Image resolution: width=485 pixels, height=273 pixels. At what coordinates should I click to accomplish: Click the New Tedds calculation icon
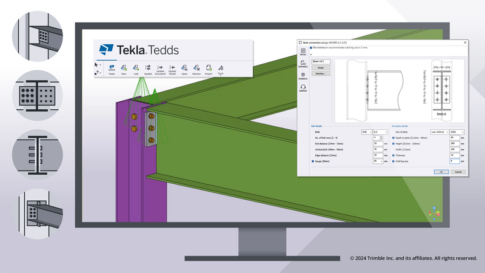pyautogui.click(x=124, y=69)
